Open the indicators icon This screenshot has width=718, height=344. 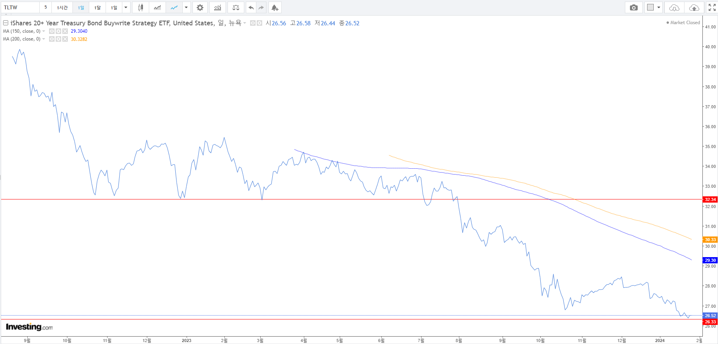point(218,7)
